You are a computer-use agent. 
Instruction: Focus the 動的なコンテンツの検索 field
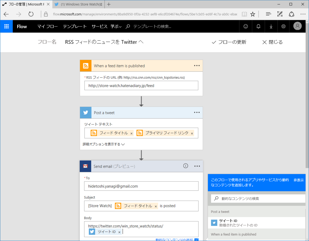pyautogui.click(x=258, y=198)
